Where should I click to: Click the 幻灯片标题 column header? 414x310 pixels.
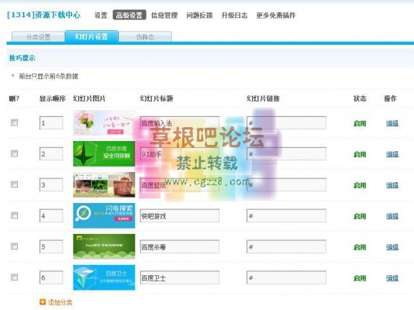coord(157,98)
